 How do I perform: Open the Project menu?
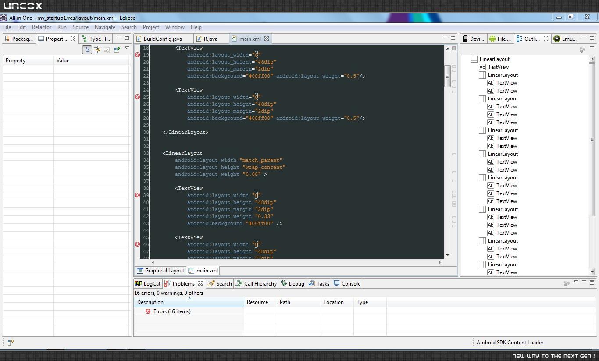pyautogui.click(x=151, y=27)
